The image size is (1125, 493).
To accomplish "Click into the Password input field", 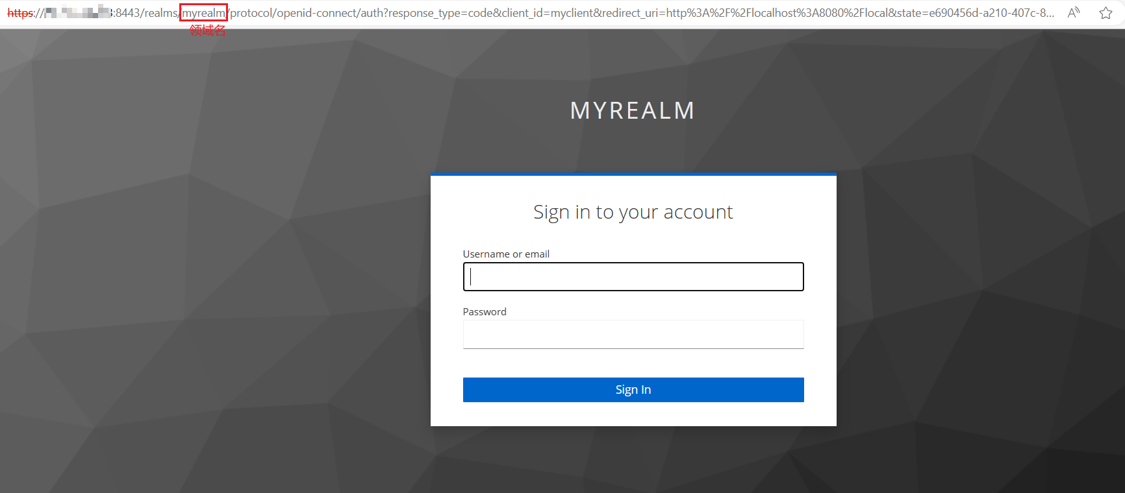I will point(633,334).
